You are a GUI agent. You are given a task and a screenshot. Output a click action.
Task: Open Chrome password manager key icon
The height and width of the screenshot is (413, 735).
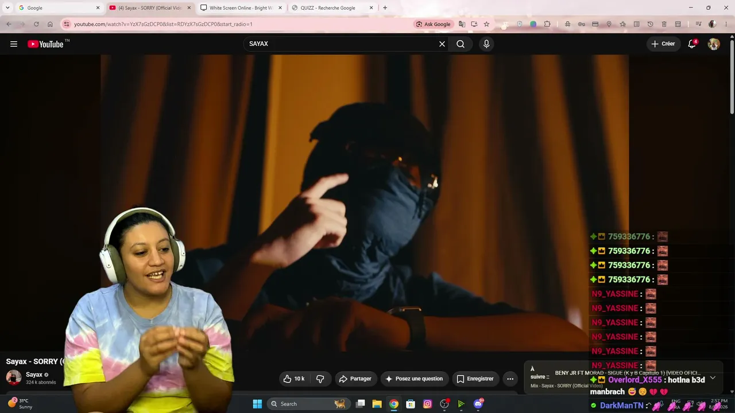(x=581, y=24)
